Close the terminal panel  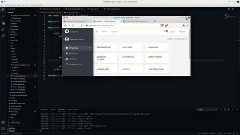click(x=237, y=109)
